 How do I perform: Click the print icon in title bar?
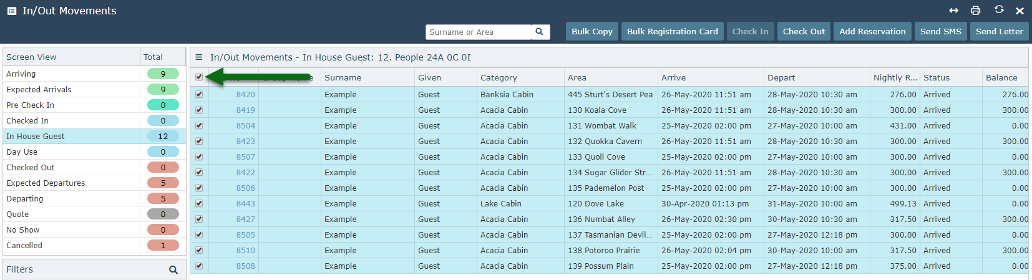[x=975, y=11]
